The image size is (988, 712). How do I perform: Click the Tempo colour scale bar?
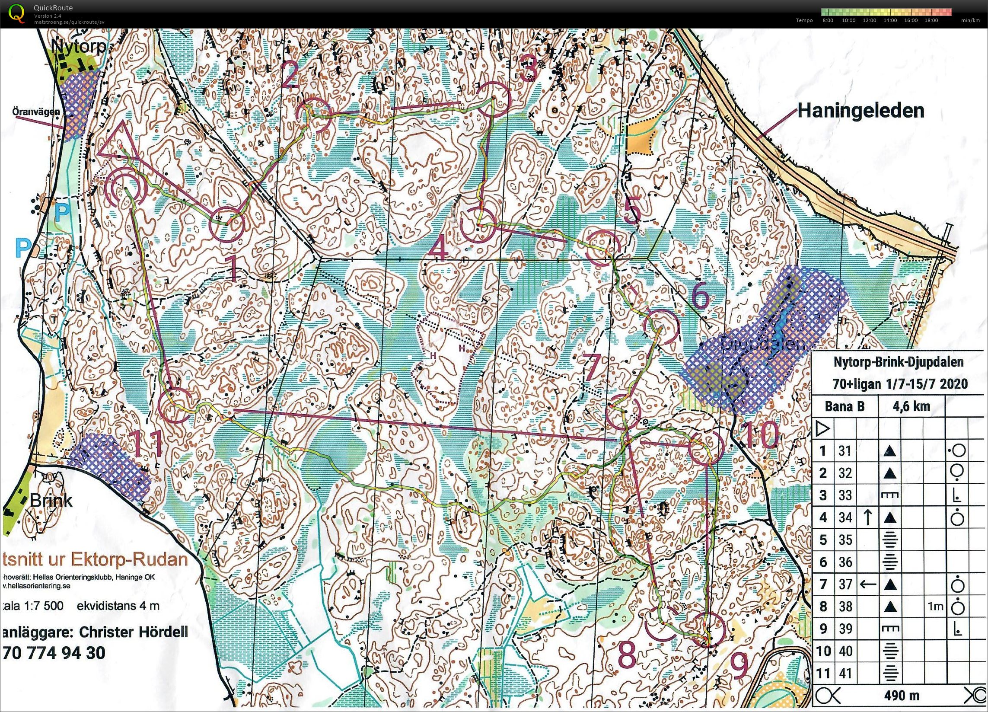click(x=886, y=12)
